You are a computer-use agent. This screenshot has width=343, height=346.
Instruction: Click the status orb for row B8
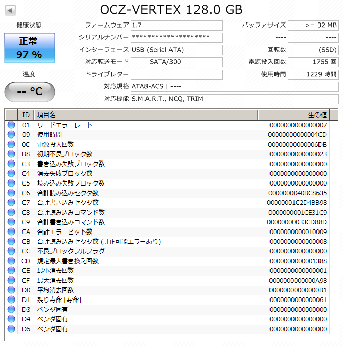tap(11, 154)
